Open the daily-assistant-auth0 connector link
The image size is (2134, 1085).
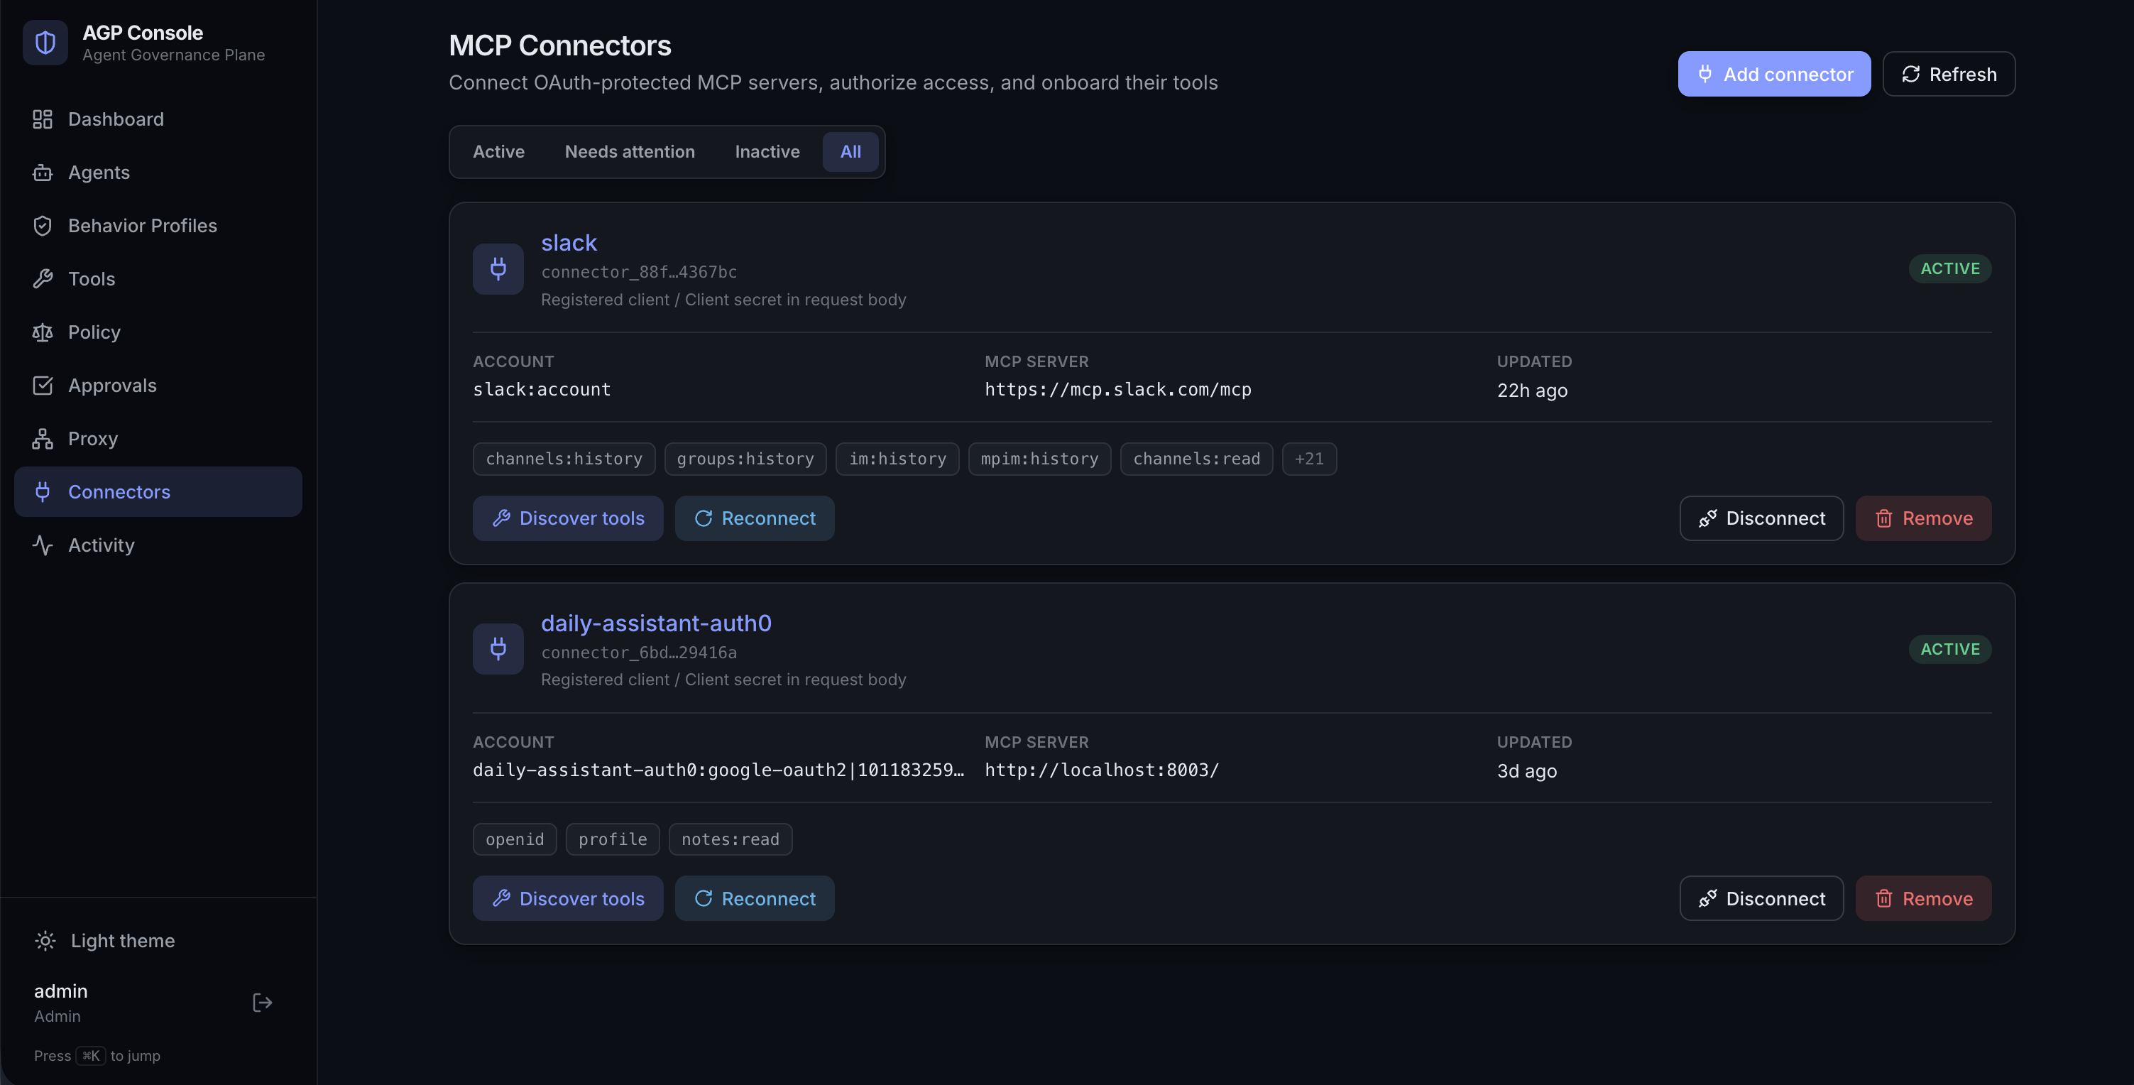point(656,623)
